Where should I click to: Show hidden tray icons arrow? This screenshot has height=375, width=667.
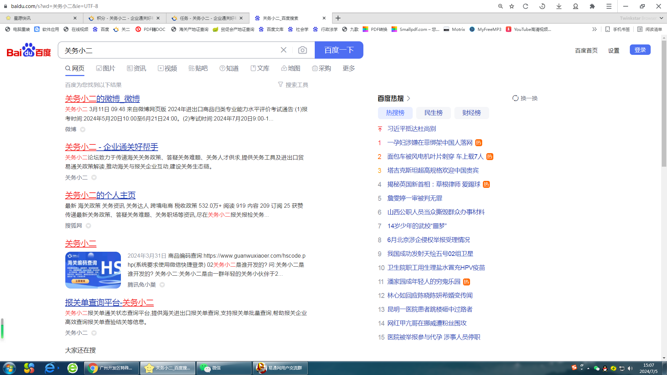[x=588, y=368]
